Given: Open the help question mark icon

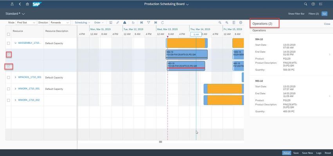Looking at the screenshot, I should coord(313,4).
